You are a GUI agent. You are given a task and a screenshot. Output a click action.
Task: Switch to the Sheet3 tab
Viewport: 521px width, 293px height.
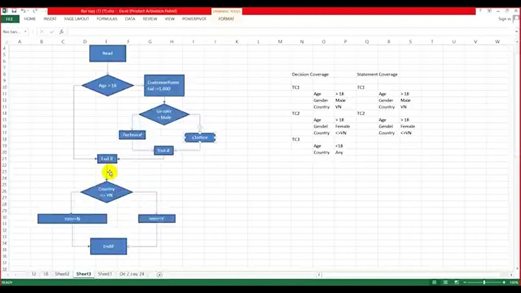83,274
